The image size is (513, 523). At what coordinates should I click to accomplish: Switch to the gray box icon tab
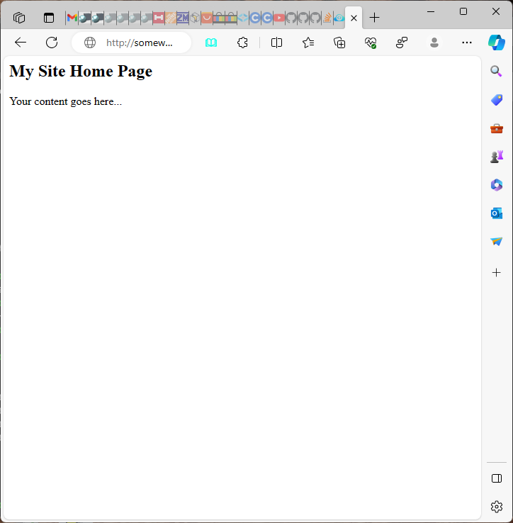click(x=195, y=18)
